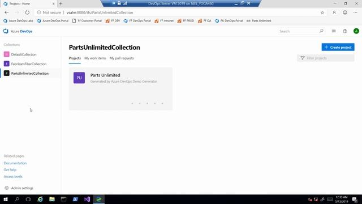This screenshot has width=362, height=204.
Task: Open the browser profile icon
Action: pyautogui.click(x=334, y=12)
